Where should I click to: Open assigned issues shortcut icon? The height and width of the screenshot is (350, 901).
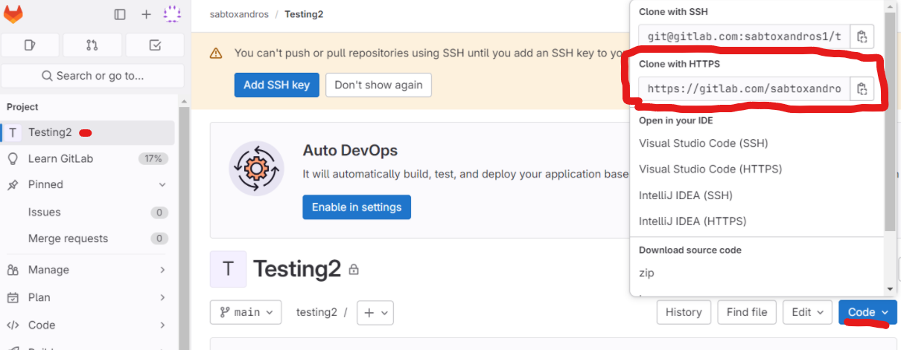(x=30, y=45)
